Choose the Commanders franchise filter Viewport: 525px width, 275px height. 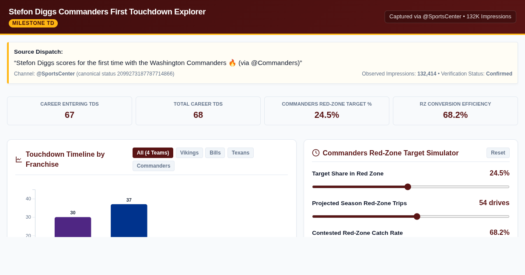pos(154,166)
